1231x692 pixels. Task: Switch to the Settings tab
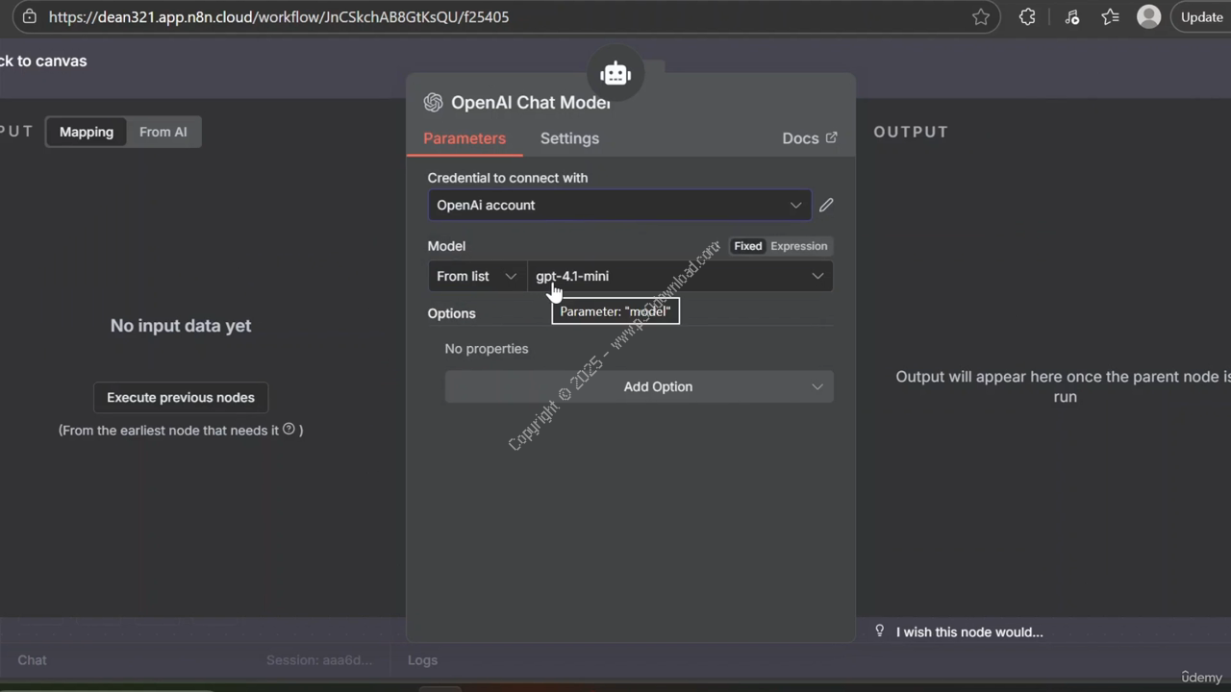[x=569, y=138]
